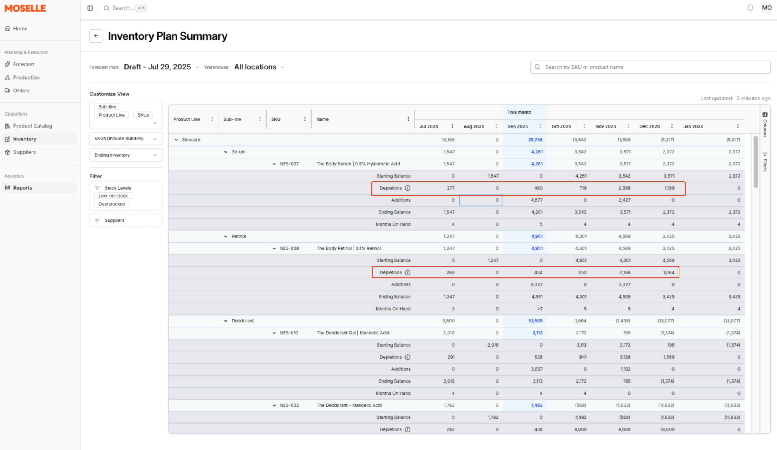This screenshot has width=777, height=450.
Task: Click the Sep 2025 Skincare value 25,738
Action: coord(535,140)
